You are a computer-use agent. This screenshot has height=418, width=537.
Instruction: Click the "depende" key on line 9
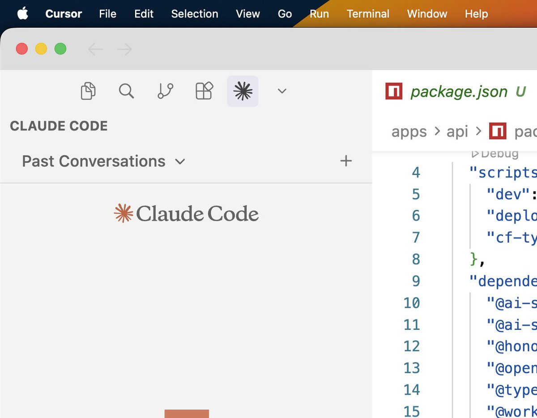point(503,281)
